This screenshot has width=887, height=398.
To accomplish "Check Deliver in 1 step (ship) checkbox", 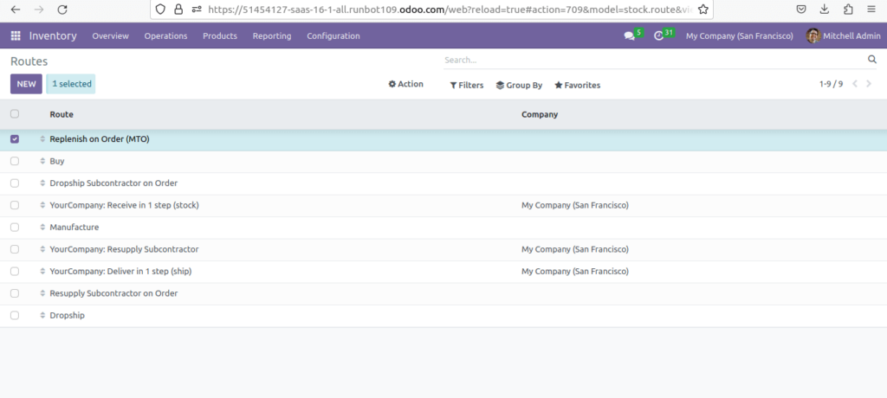I will [15, 272].
